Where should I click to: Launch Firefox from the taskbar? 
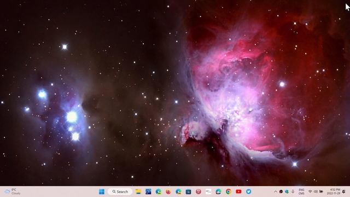(x=168, y=192)
